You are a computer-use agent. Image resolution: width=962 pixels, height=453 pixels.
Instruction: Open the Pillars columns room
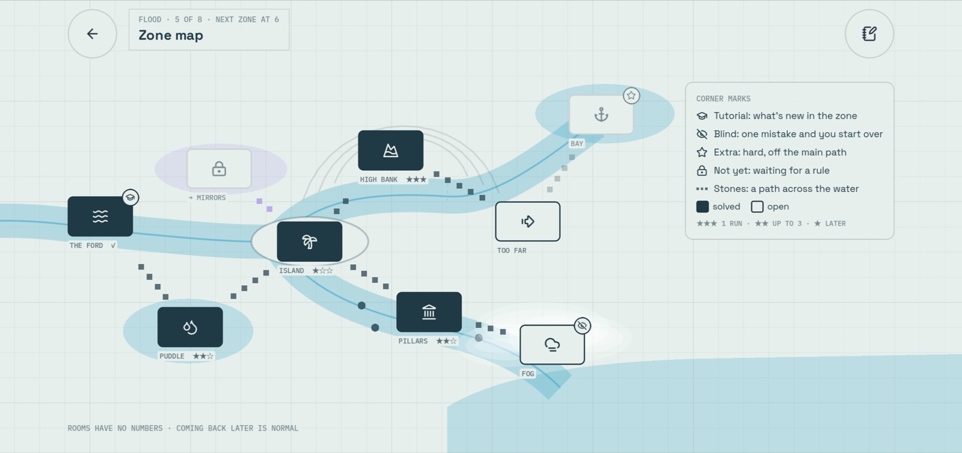[x=429, y=312]
